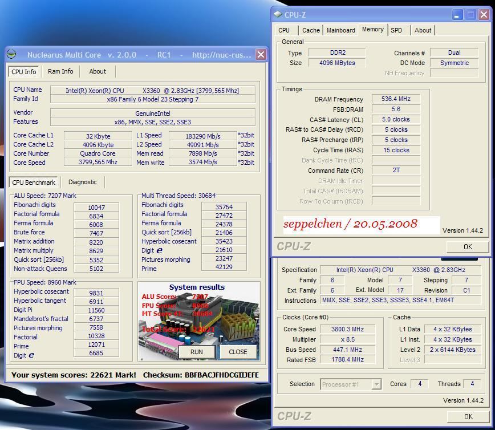The width and height of the screenshot is (495, 430).
Task: Click the CAS# Latency value 5.0 clocks
Action: point(396,119)
